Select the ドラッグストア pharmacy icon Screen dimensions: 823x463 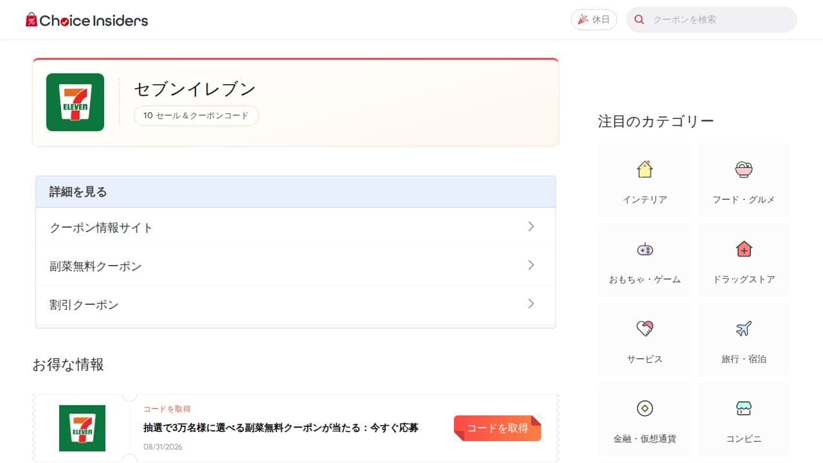pos(744,249)
